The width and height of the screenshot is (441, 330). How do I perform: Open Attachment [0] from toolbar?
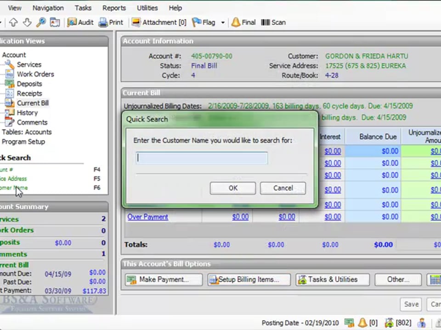tap(159, 22)
